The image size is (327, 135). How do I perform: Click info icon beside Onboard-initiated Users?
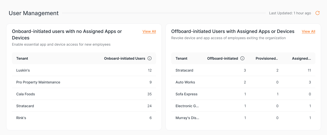150,58
